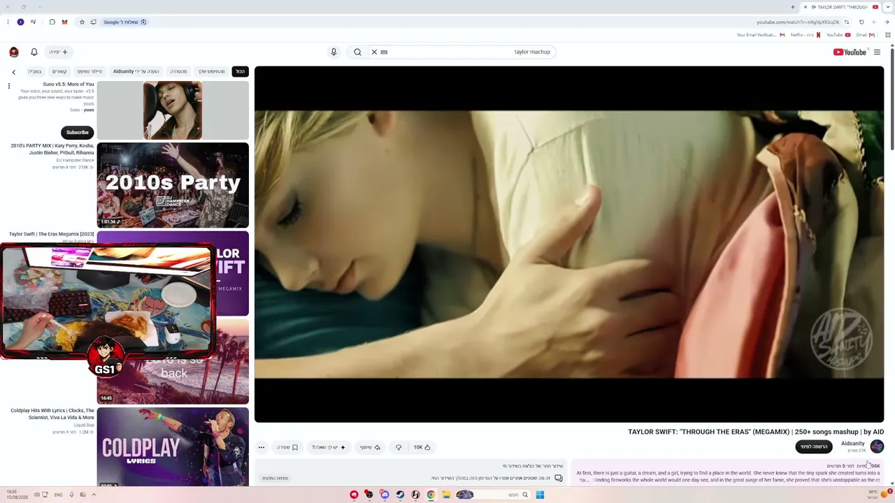Open the YouTube bookmark
Image resolution: width=895 pixels, height=503 pixels.
(838, 35)
